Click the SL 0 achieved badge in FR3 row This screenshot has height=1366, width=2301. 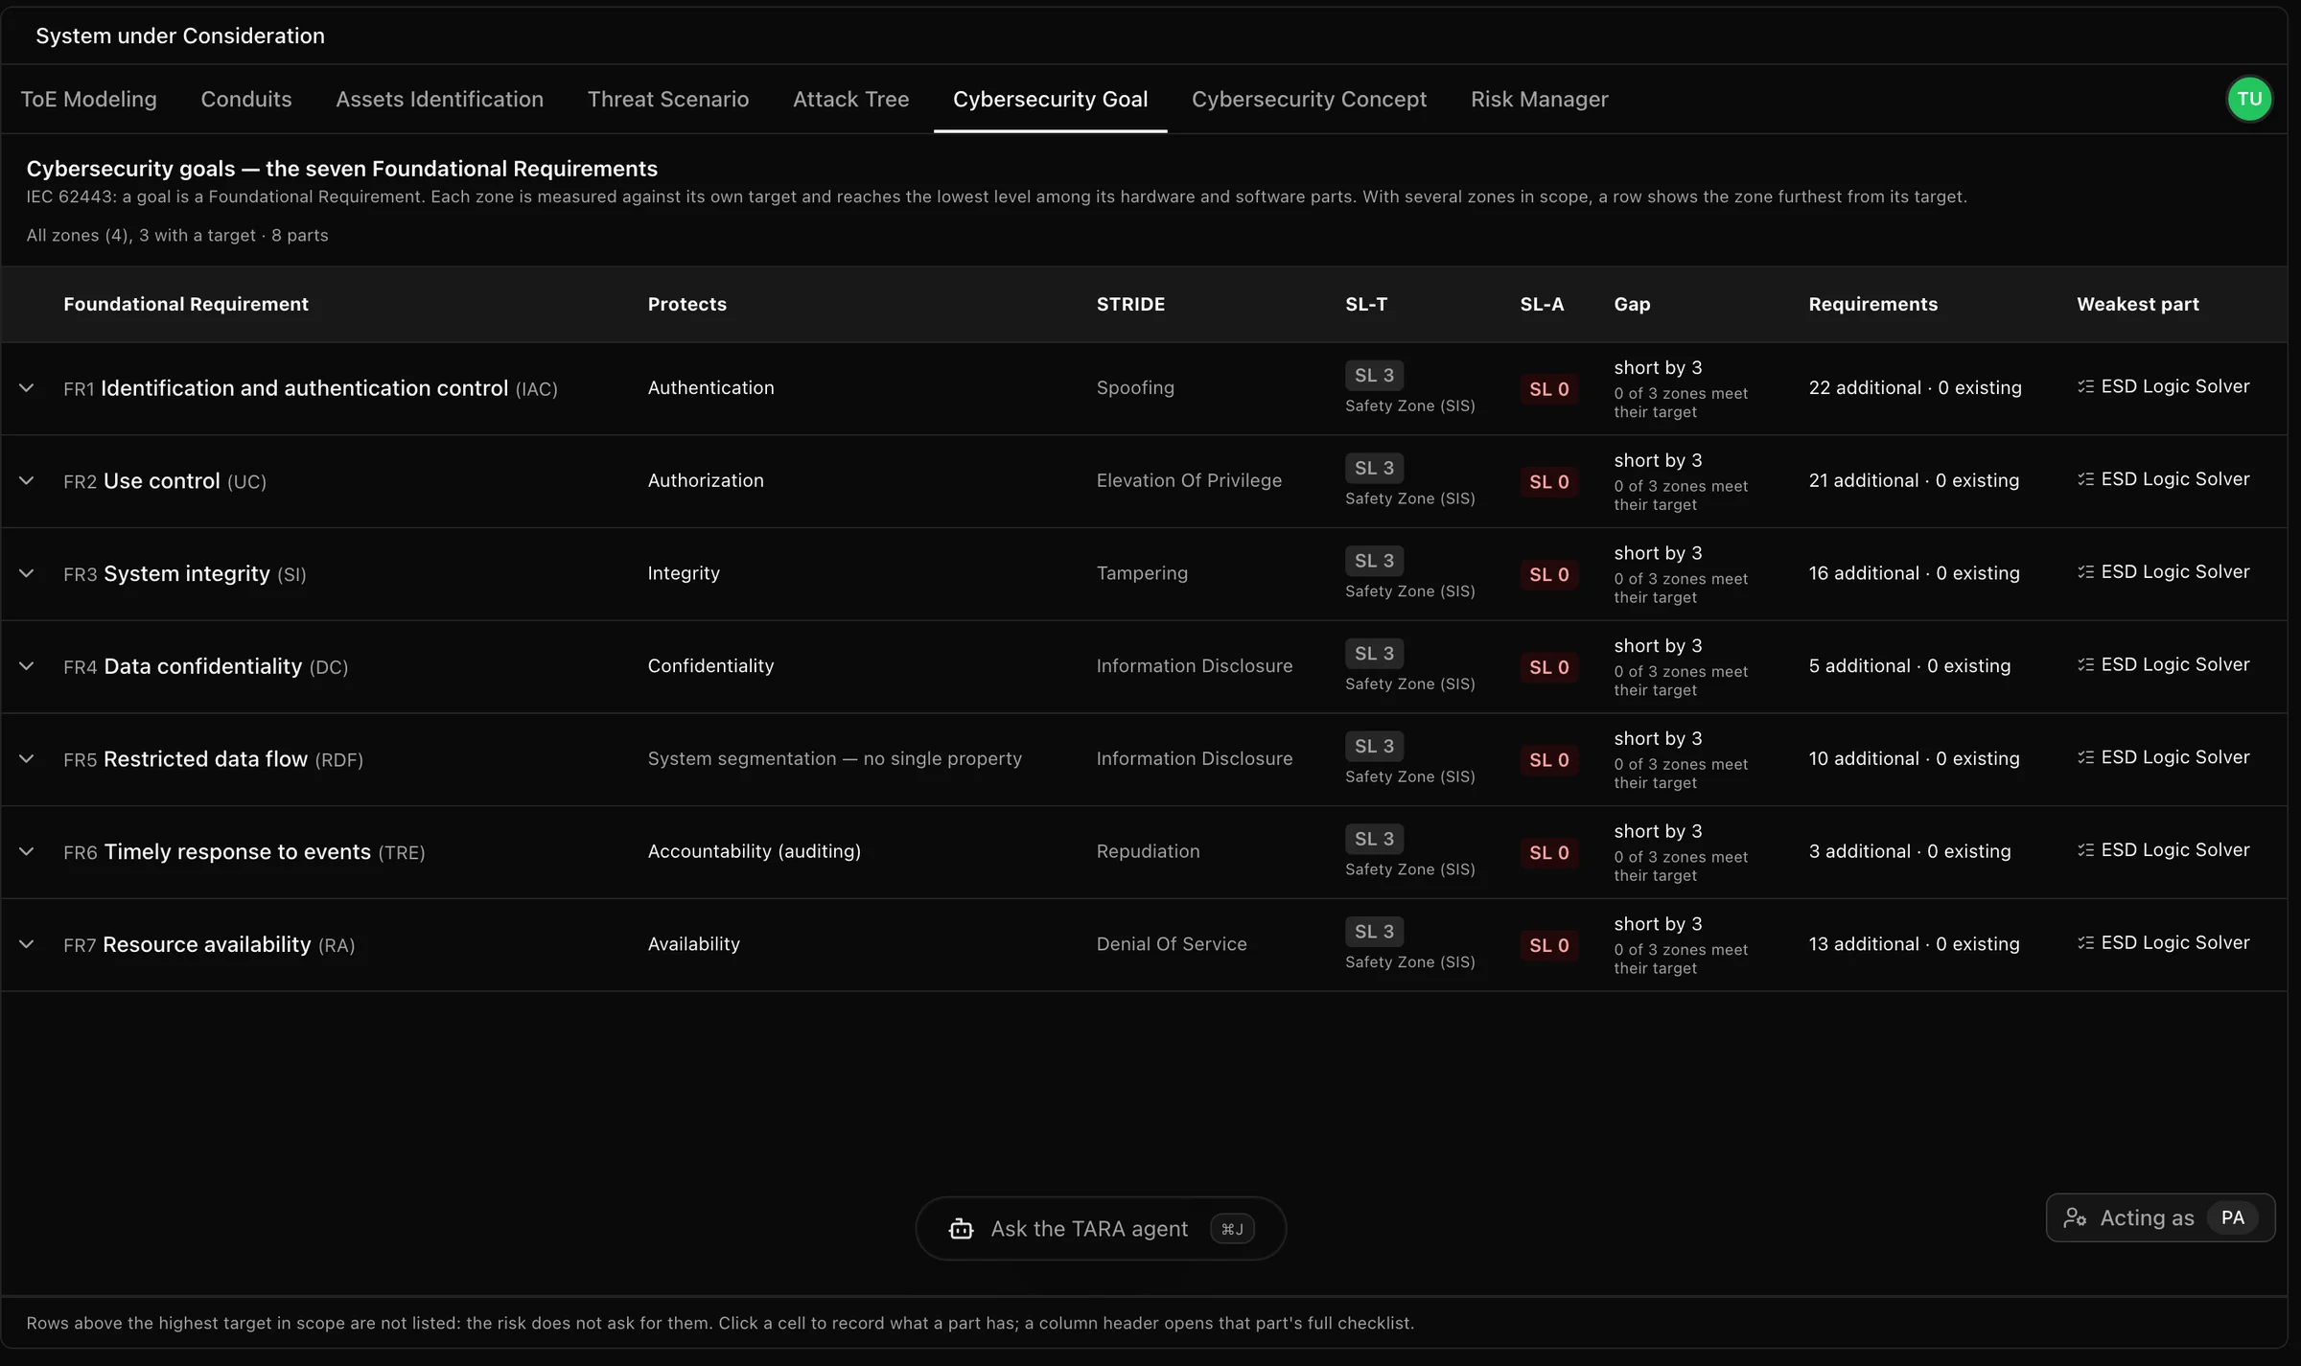coord(1549,574)
